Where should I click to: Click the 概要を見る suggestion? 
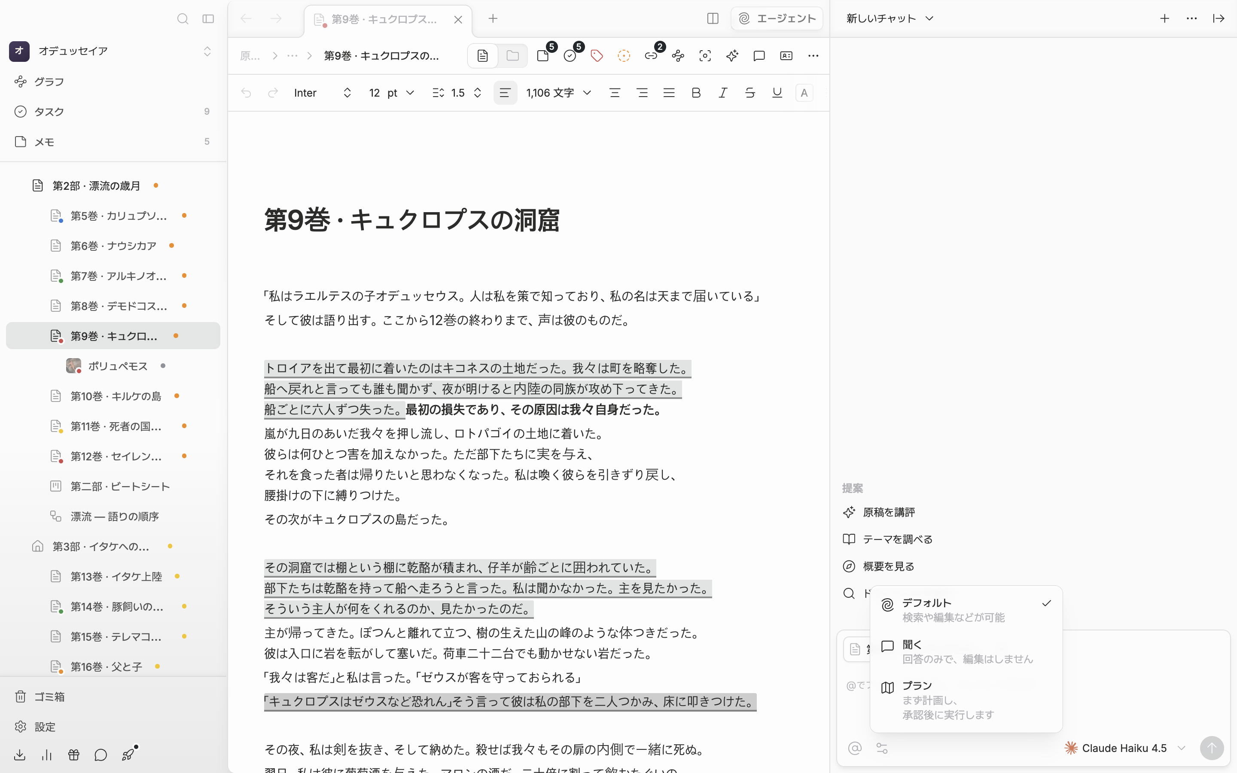point(879,566)
